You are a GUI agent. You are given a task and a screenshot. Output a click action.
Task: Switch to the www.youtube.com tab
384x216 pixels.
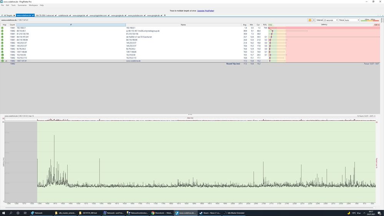pos(135,15)
